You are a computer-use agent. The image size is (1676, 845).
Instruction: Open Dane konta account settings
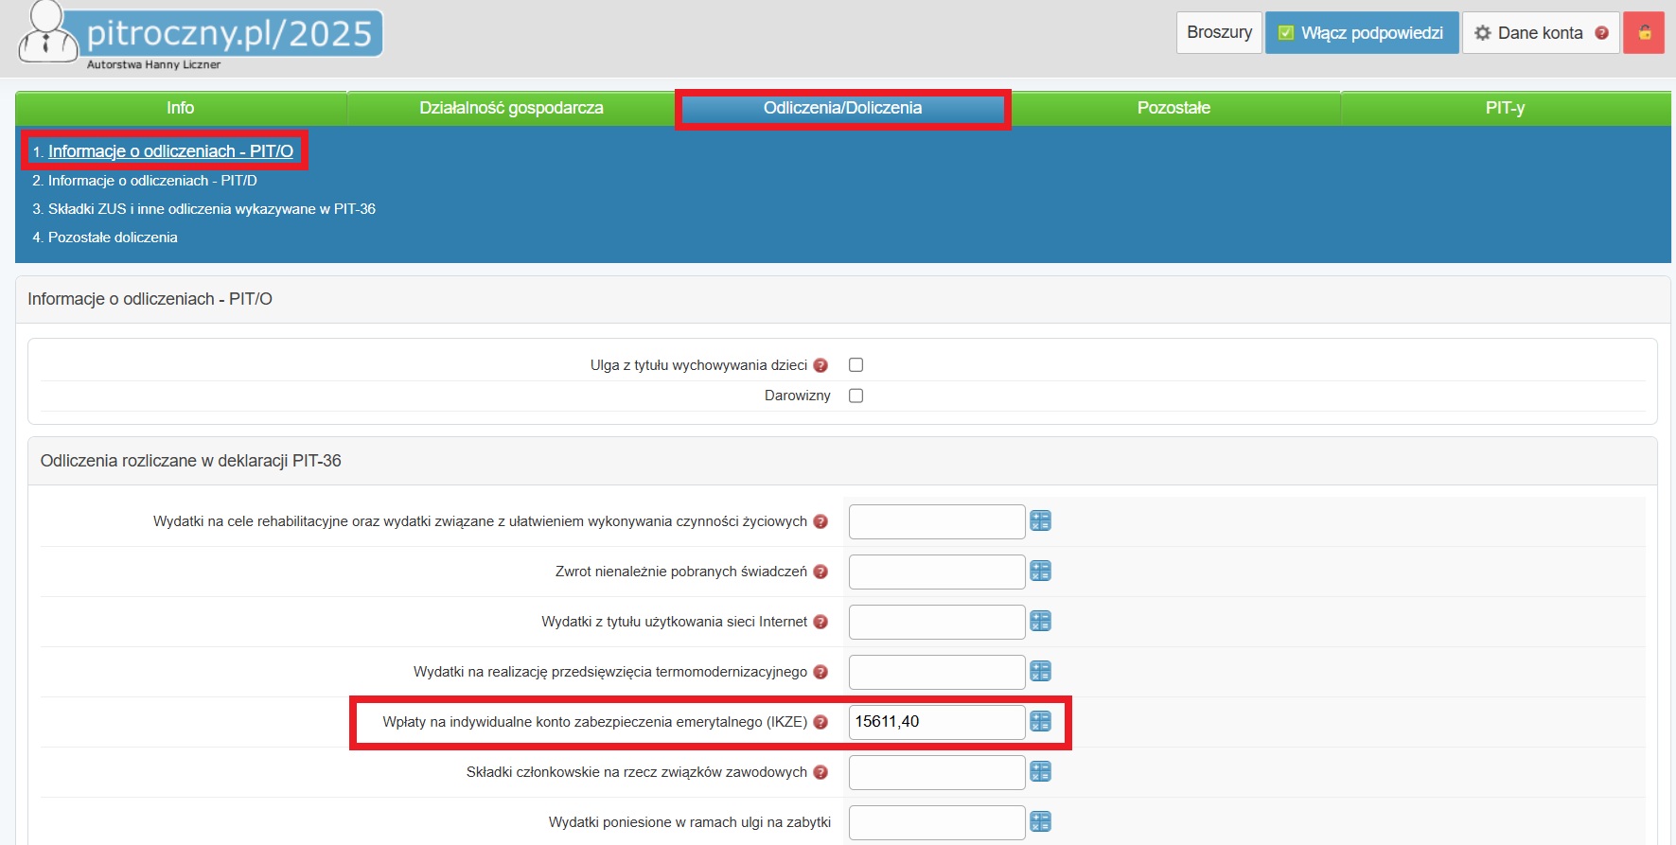(1540, 32)
